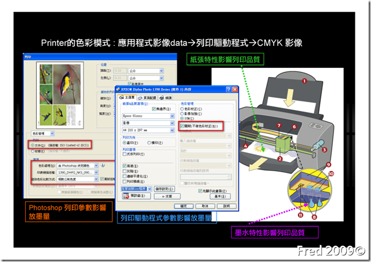Click the printer icon in Epson dialog title bar
The image size is (371, 262).
(x=118, y=89)
